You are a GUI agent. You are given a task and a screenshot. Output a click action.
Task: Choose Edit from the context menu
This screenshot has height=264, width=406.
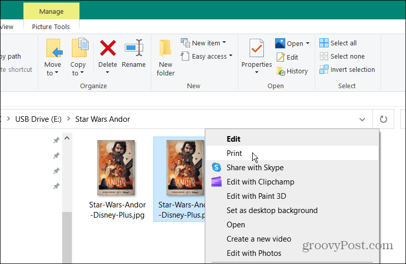(x=292, y=139)
